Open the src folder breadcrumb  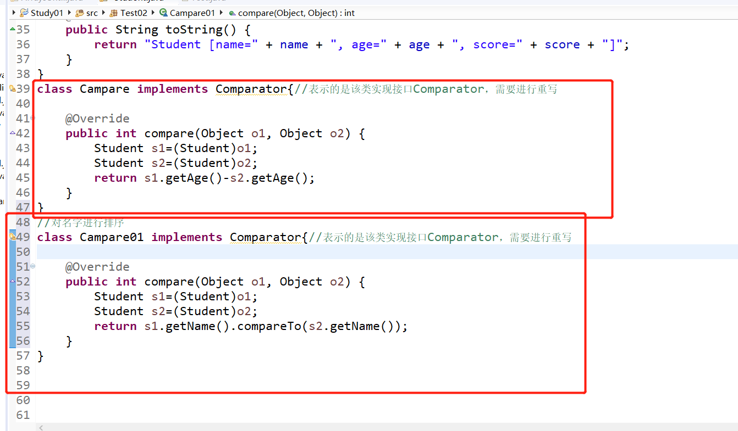pos(86,13)
